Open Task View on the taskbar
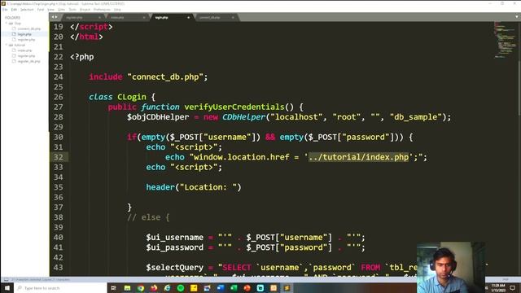Screen dimensions: 521x293 114,287
